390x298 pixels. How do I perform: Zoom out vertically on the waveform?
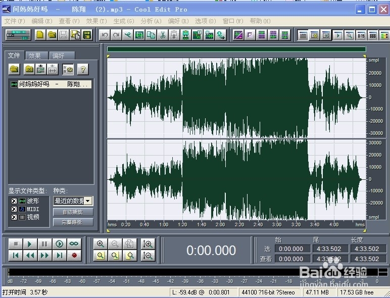coord(148,256)
